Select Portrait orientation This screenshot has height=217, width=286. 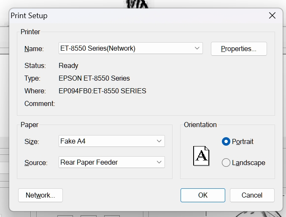[x=226, y=141]
